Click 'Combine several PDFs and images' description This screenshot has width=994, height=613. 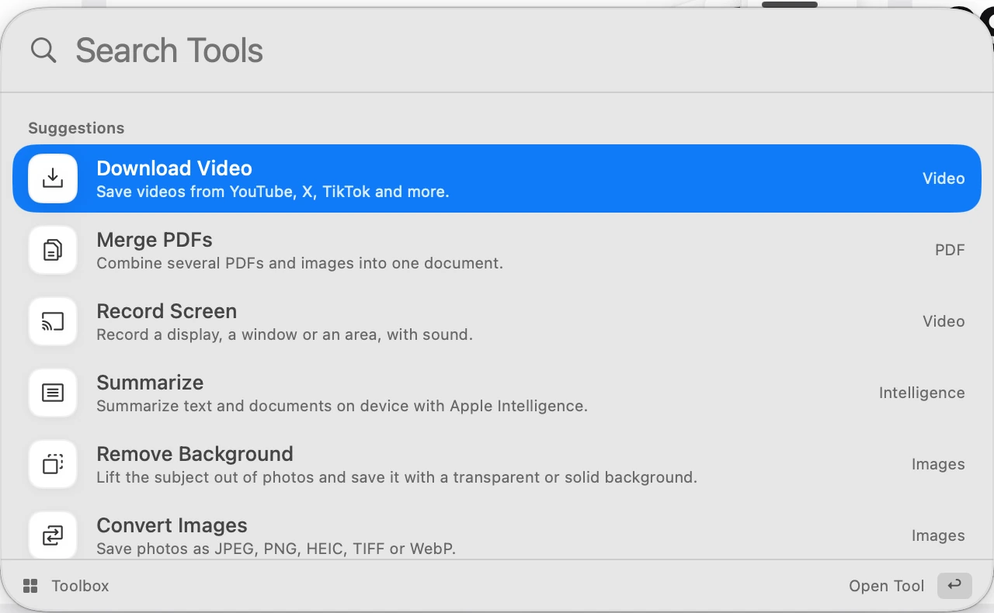click(x=300, y=263)
